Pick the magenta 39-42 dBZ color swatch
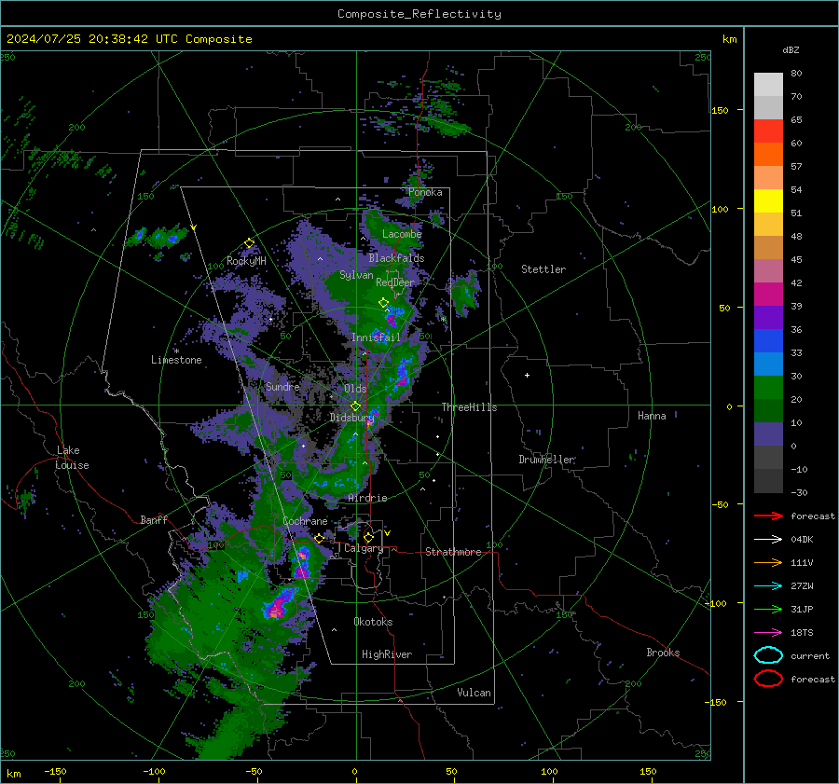This screenshot has width=839, height=784. (x=768, y=295)
